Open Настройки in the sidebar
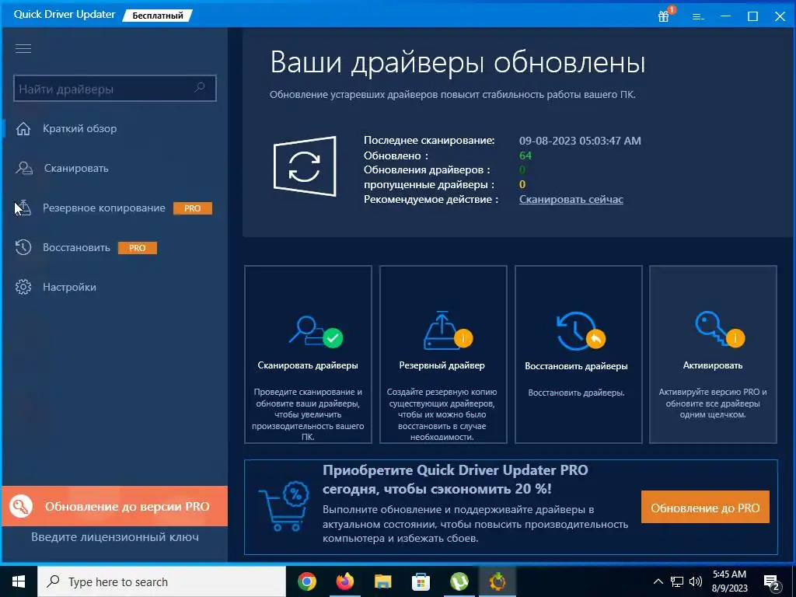The image size is (796, 597). pyautogui.click(x=69, y=287)
